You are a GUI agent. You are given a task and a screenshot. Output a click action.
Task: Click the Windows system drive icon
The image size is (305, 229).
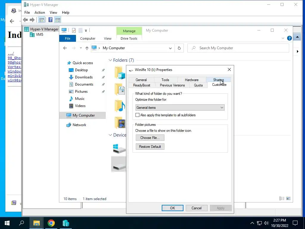coord(119,148)
